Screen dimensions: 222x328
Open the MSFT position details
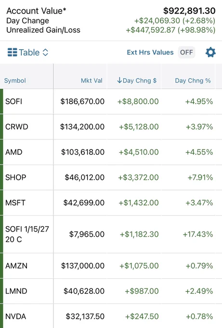tap(111, 203)
